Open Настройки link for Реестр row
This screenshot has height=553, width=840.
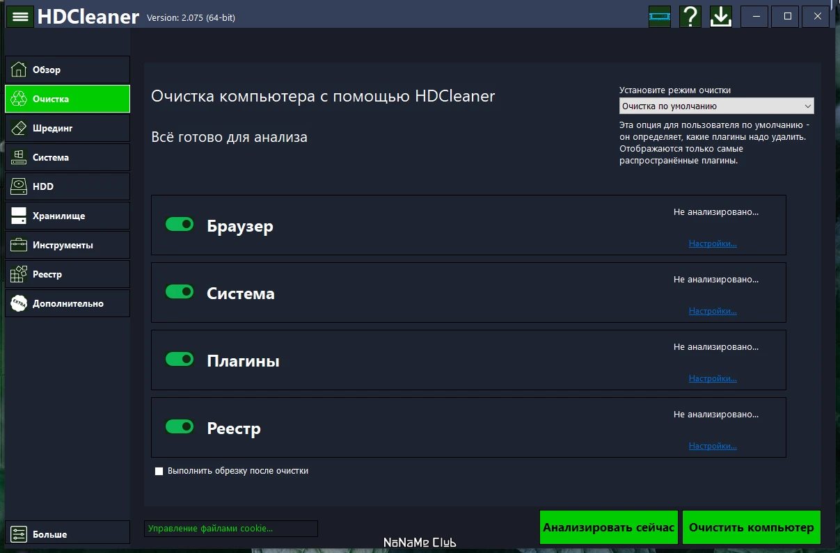(x=713, y=446)
